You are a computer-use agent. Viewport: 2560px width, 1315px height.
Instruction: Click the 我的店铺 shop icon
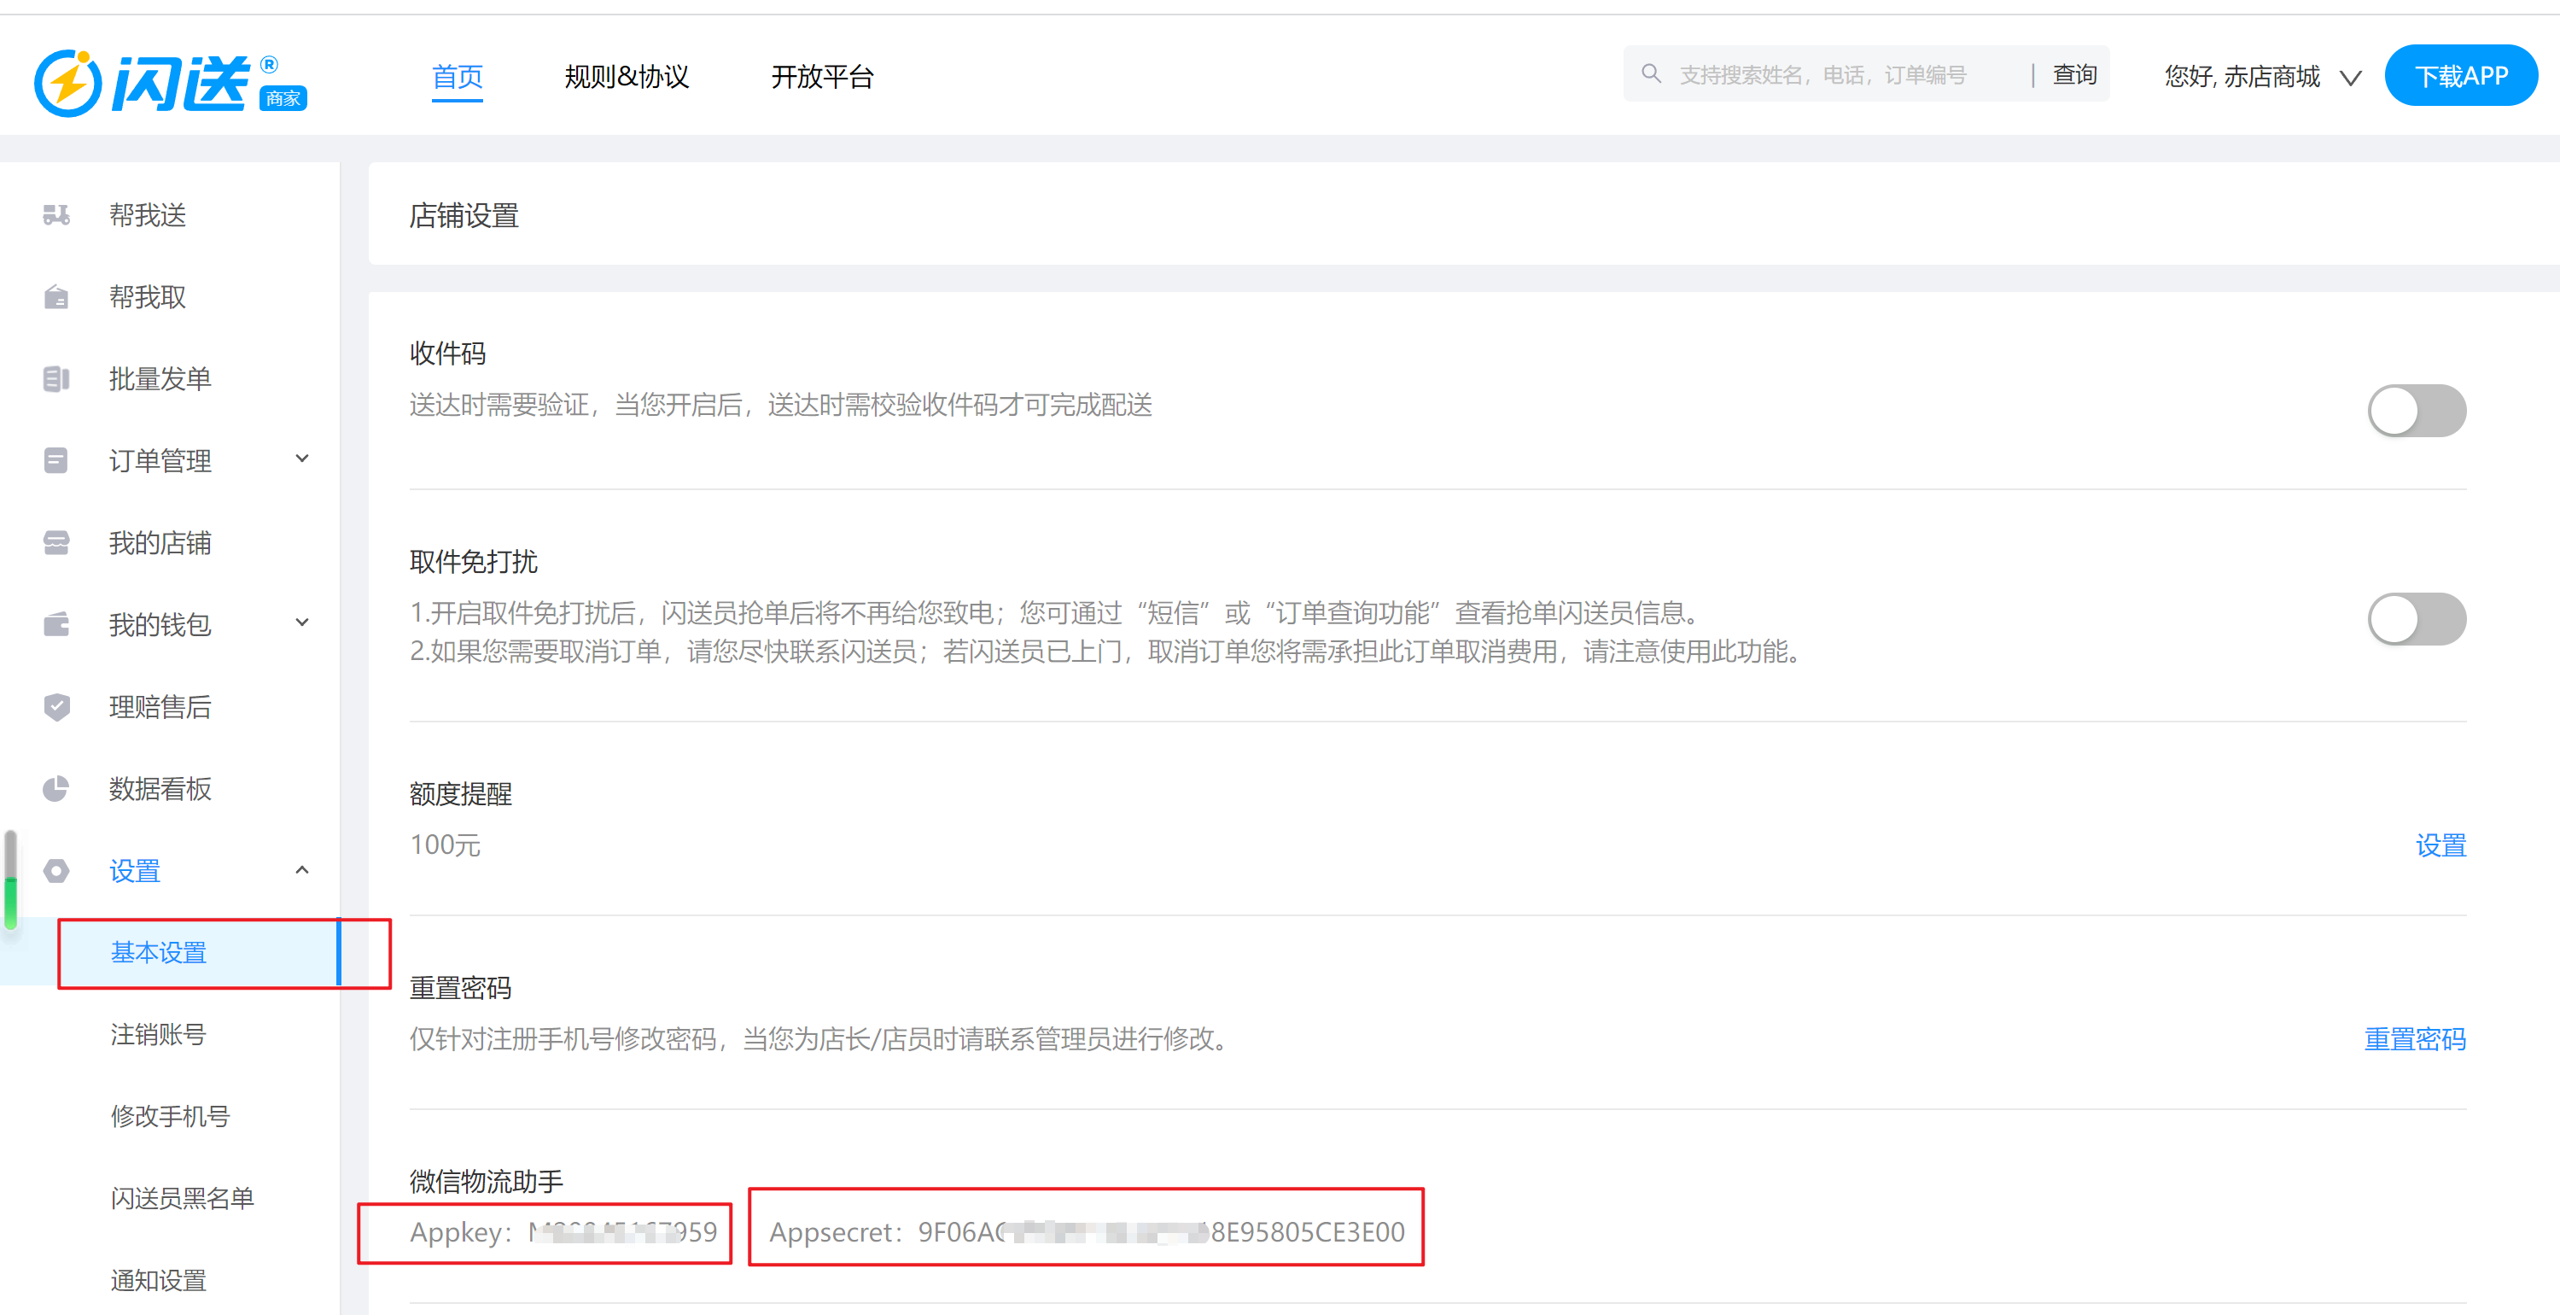point(56,543)
